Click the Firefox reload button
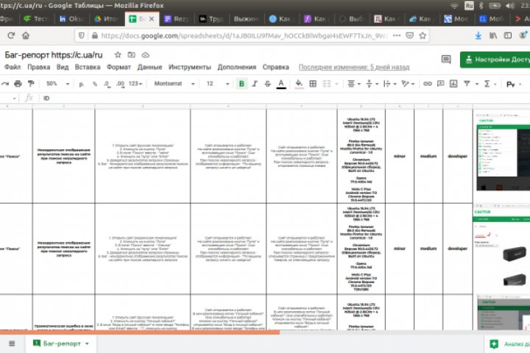Image resolution: width=530 pixels, height=353 pixels. pos(11,35)
